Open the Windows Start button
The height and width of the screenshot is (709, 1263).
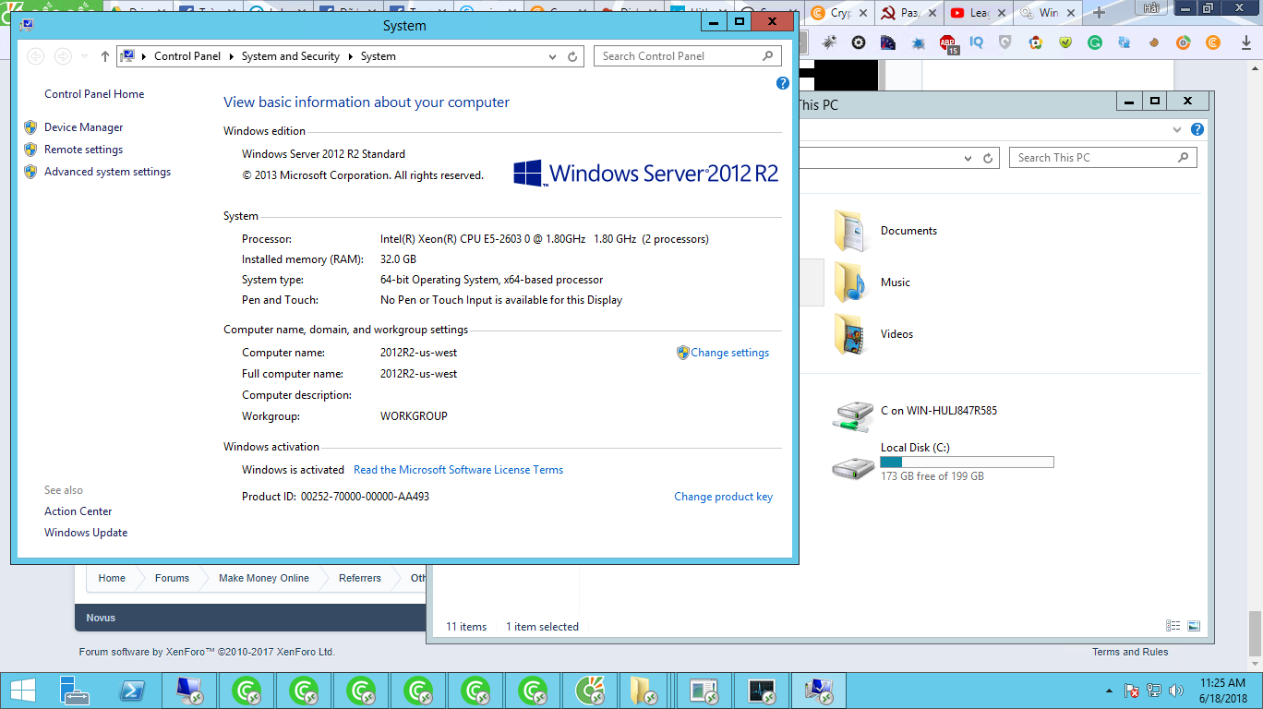(x=23, y=691)
